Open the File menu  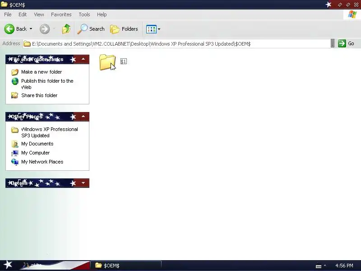coord(8,14)
